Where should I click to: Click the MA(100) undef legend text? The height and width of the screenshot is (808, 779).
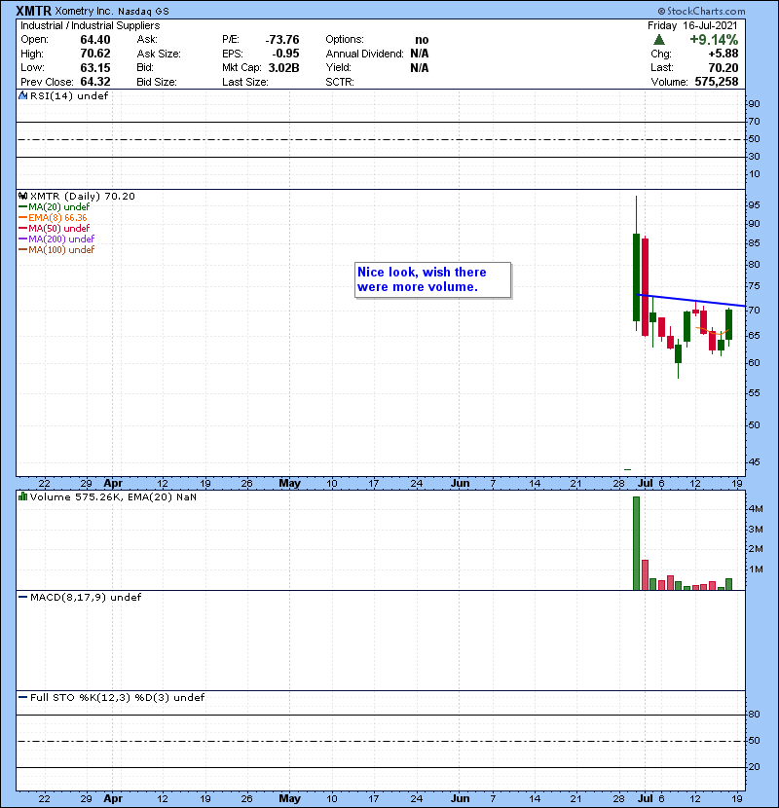pos(61,250)
